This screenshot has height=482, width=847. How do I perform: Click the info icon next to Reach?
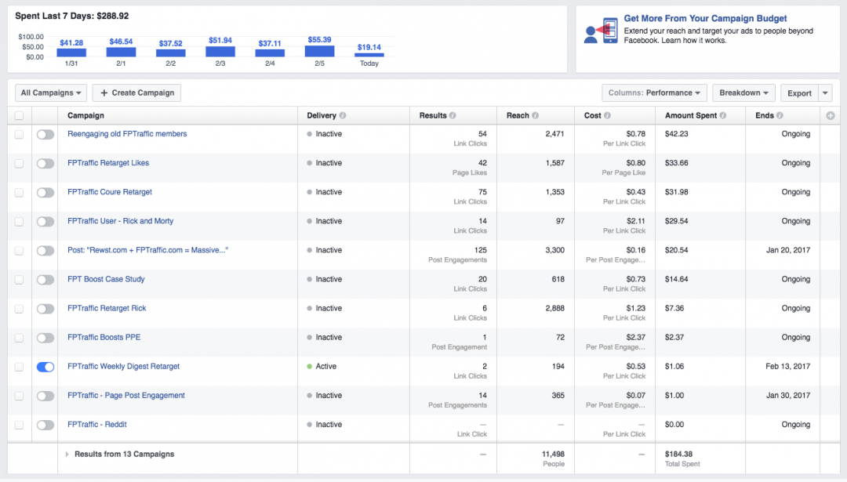click(x=536, y=116)
